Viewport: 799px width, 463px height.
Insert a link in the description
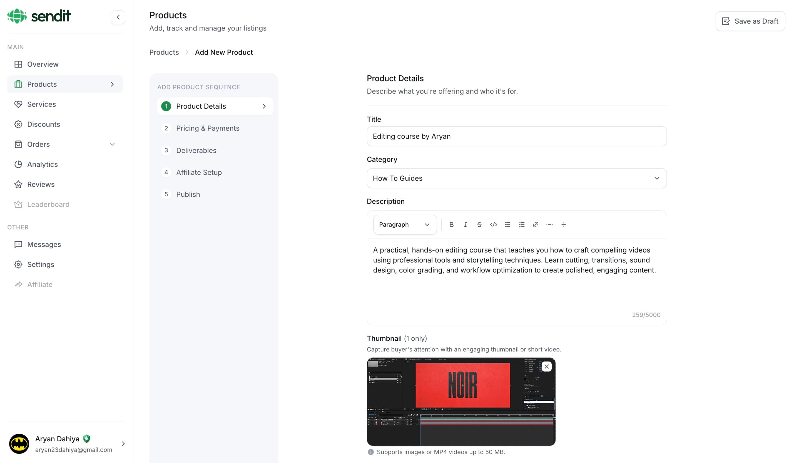[536, 225]
